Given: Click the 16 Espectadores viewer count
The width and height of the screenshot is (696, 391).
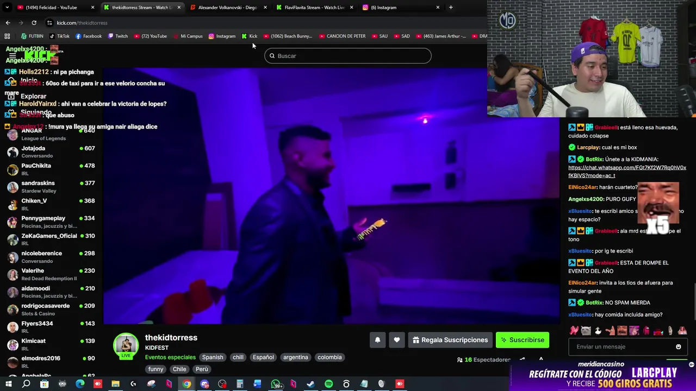Looking at the screenshot, I should point(484,360).
